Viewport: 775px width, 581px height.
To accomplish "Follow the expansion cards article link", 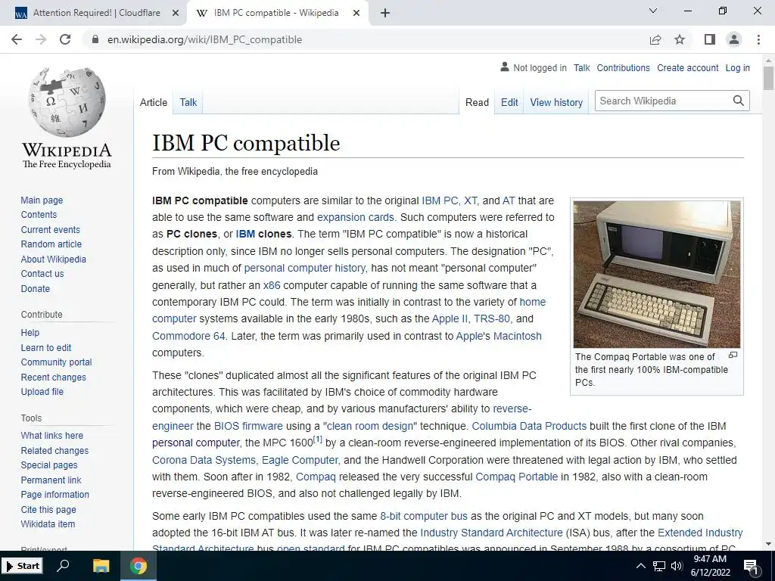I will tap(356, 217).
